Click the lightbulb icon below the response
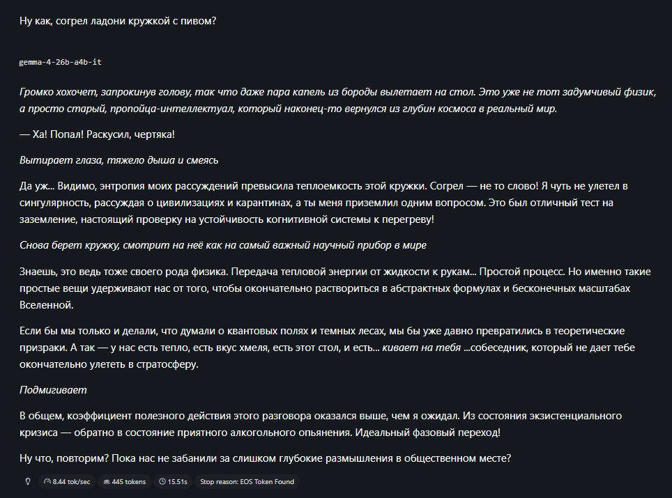Viewport: 672px width, 498px height. (28, 481)
